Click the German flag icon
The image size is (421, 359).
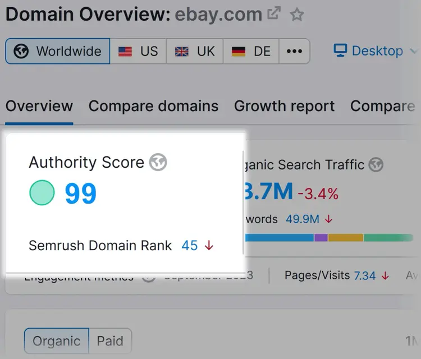(x=239, y=51)
